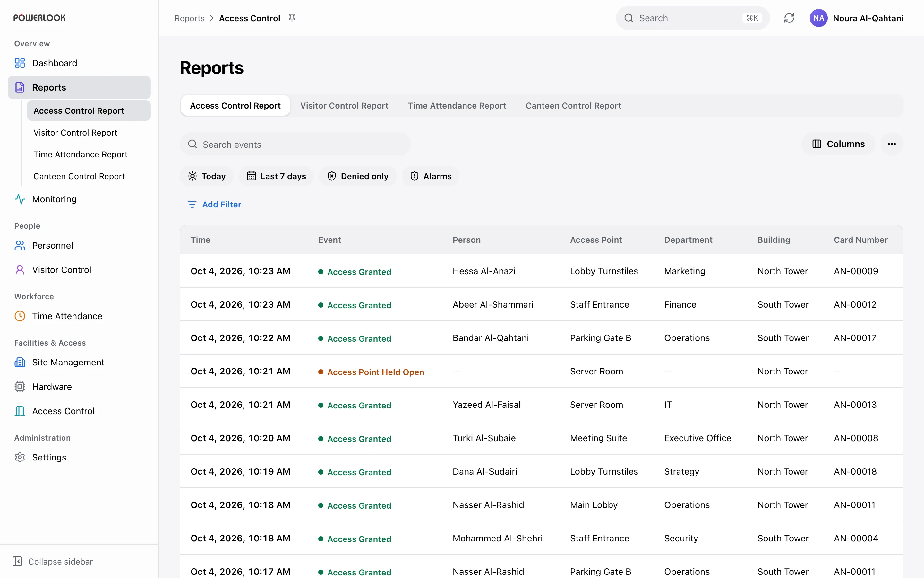The image size is (924, 578).
Task: Open Access Control under Facilities
Action: [79, 411]
